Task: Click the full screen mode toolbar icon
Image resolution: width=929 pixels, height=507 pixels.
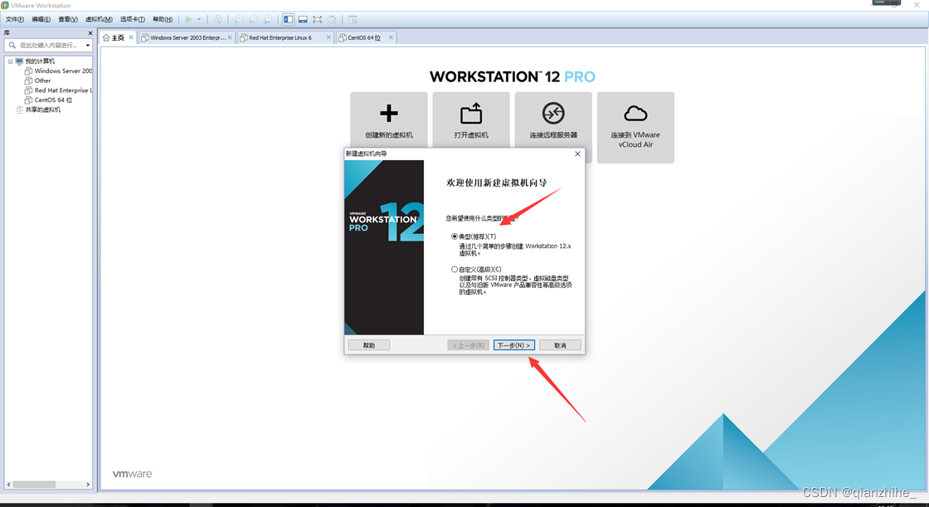Action: (318, 20)
